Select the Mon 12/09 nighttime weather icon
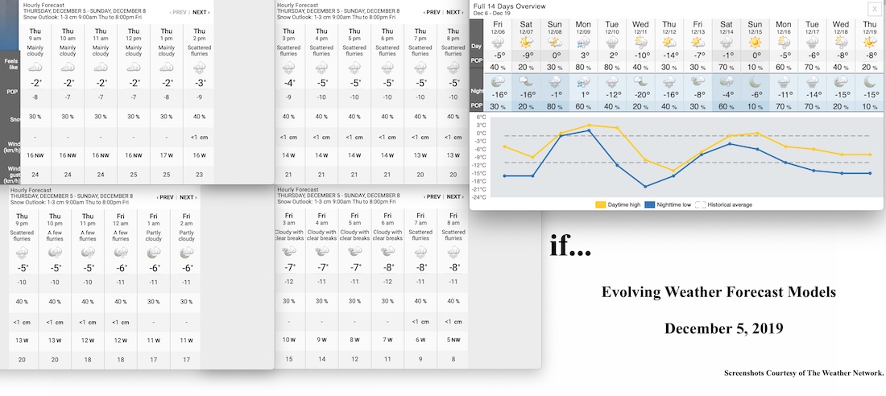Image resolution: width=886 pixels, height=396 pixels. point(583,81)
